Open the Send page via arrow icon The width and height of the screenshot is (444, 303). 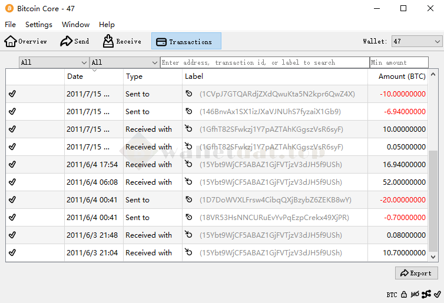coord(65,41)
